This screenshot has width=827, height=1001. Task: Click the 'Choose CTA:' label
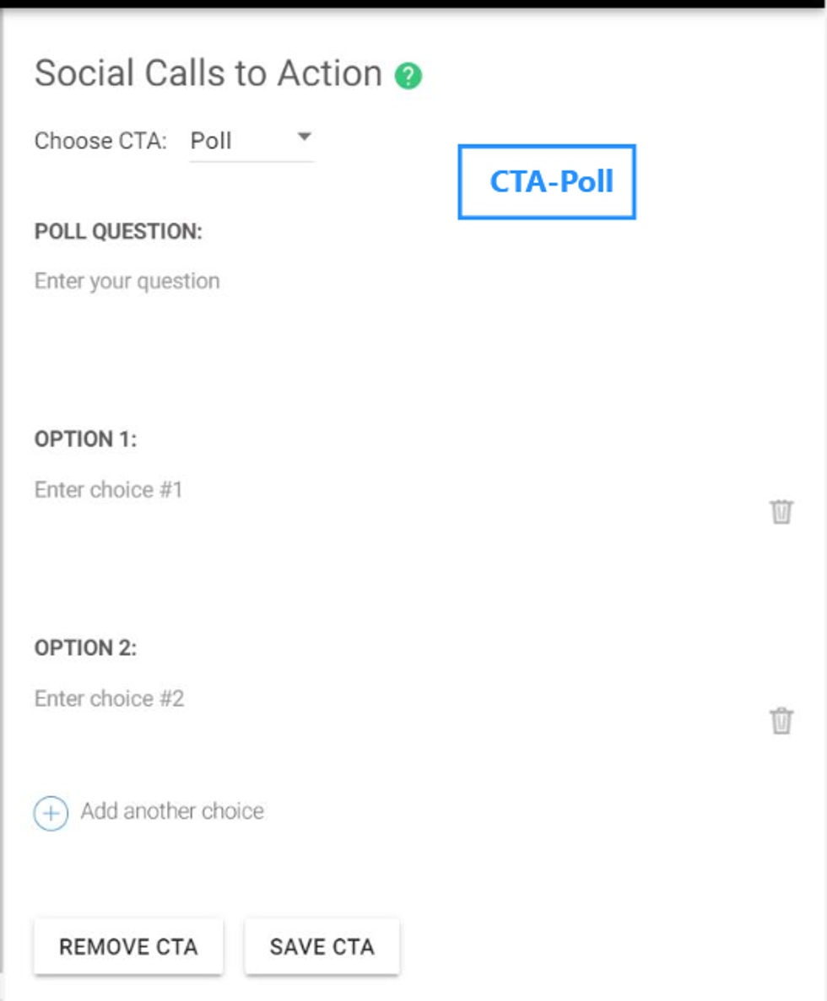point(101,141)
